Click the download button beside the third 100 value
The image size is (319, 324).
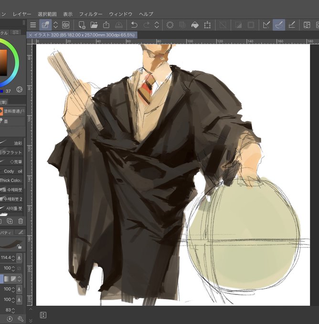19,300
